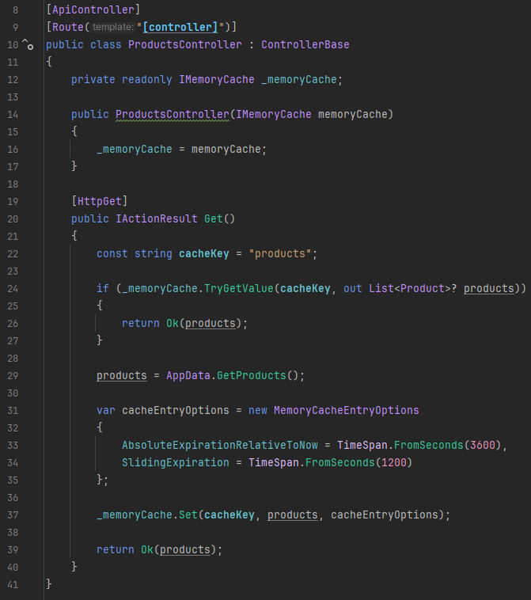Screen dimensions: 531x600
Task: Click the 'template:' inlay hint in Route
Action: point(112,27)
